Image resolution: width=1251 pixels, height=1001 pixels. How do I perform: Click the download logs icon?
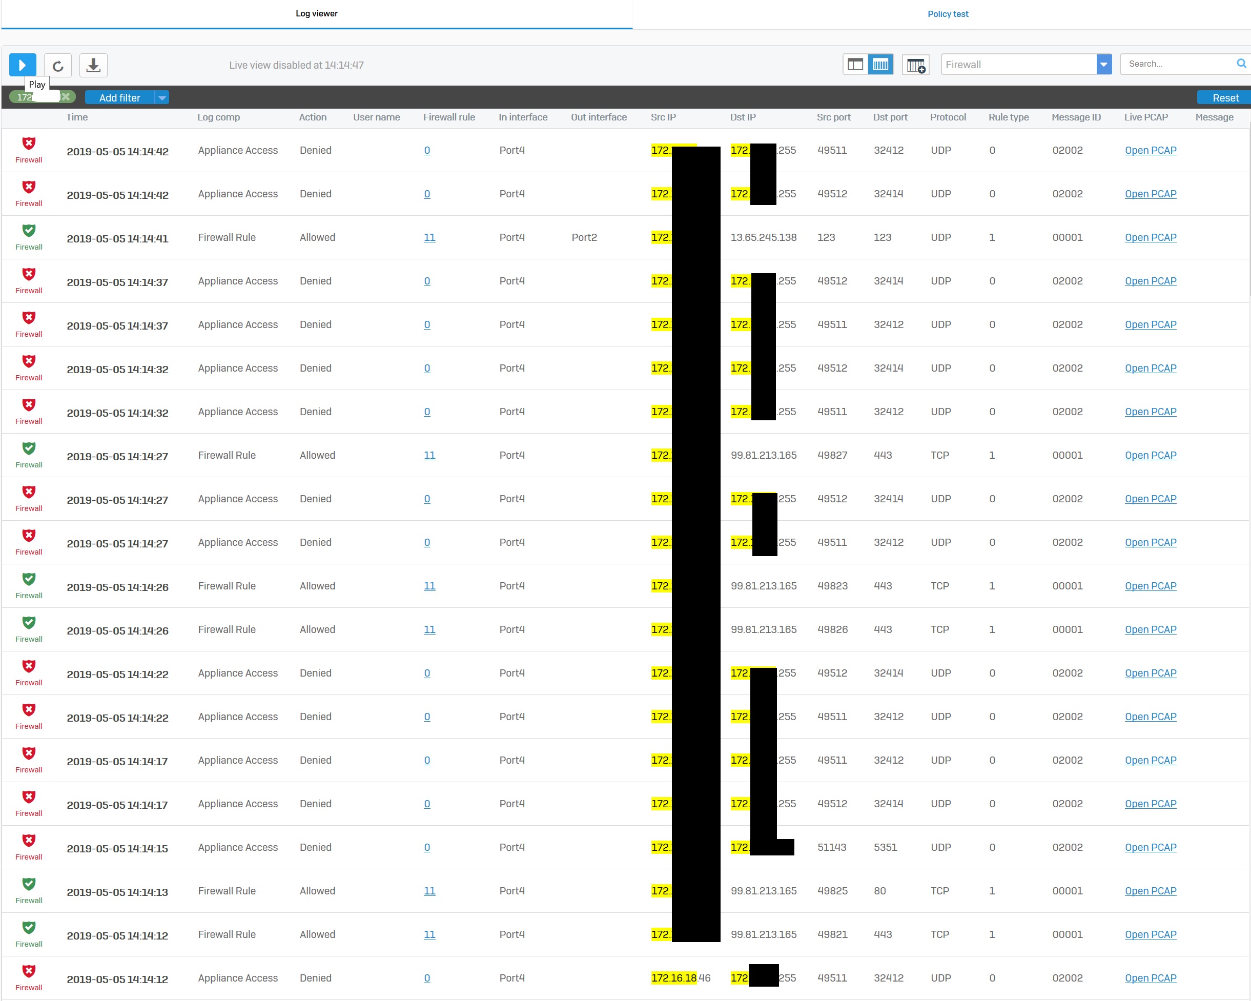[93, 65]
